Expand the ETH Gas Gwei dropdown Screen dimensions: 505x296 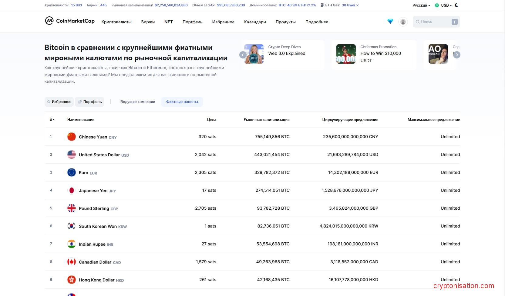click(350, 5)
